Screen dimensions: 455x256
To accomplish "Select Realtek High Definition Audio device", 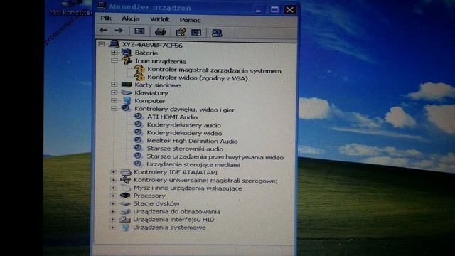I will [x=192, y=141].
